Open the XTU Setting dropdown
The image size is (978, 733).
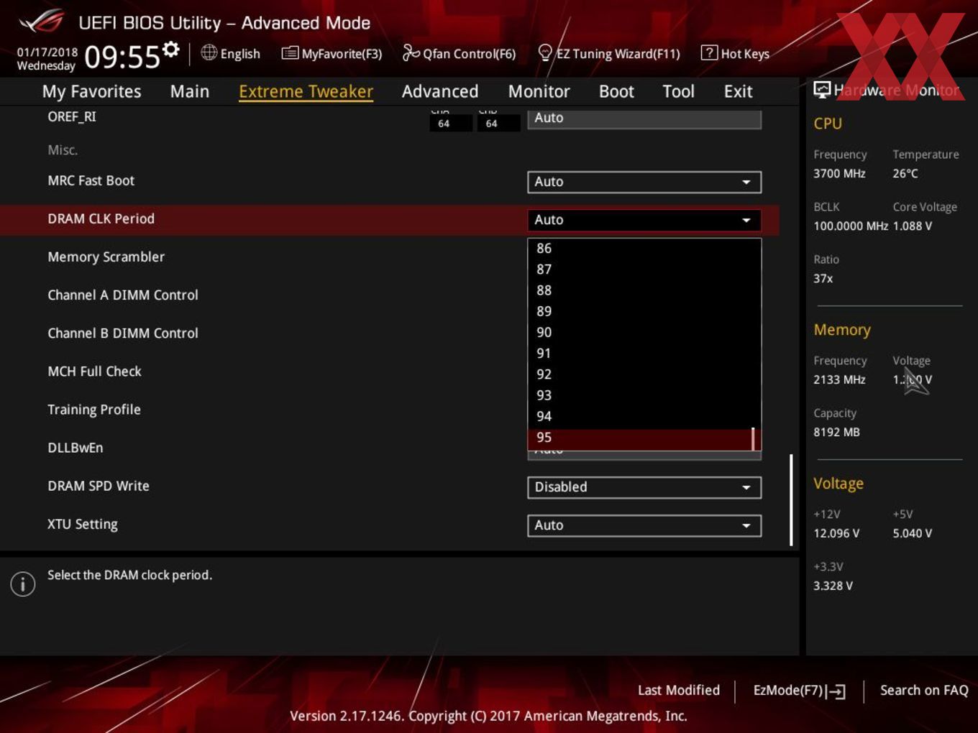tap(644, 525)
